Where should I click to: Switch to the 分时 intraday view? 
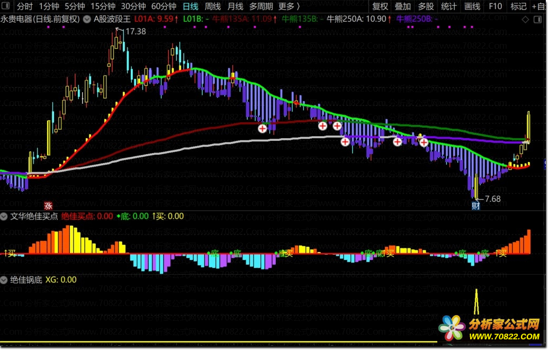24,6
